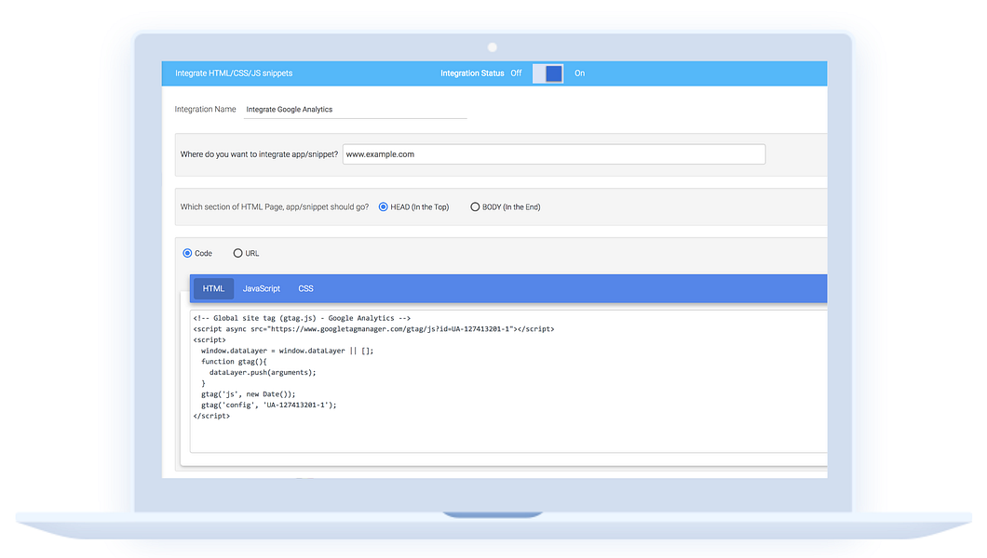This screenshot has width=987, height=558.
Task: Click the script async src googletagmanager line
Action: (374, 328)
